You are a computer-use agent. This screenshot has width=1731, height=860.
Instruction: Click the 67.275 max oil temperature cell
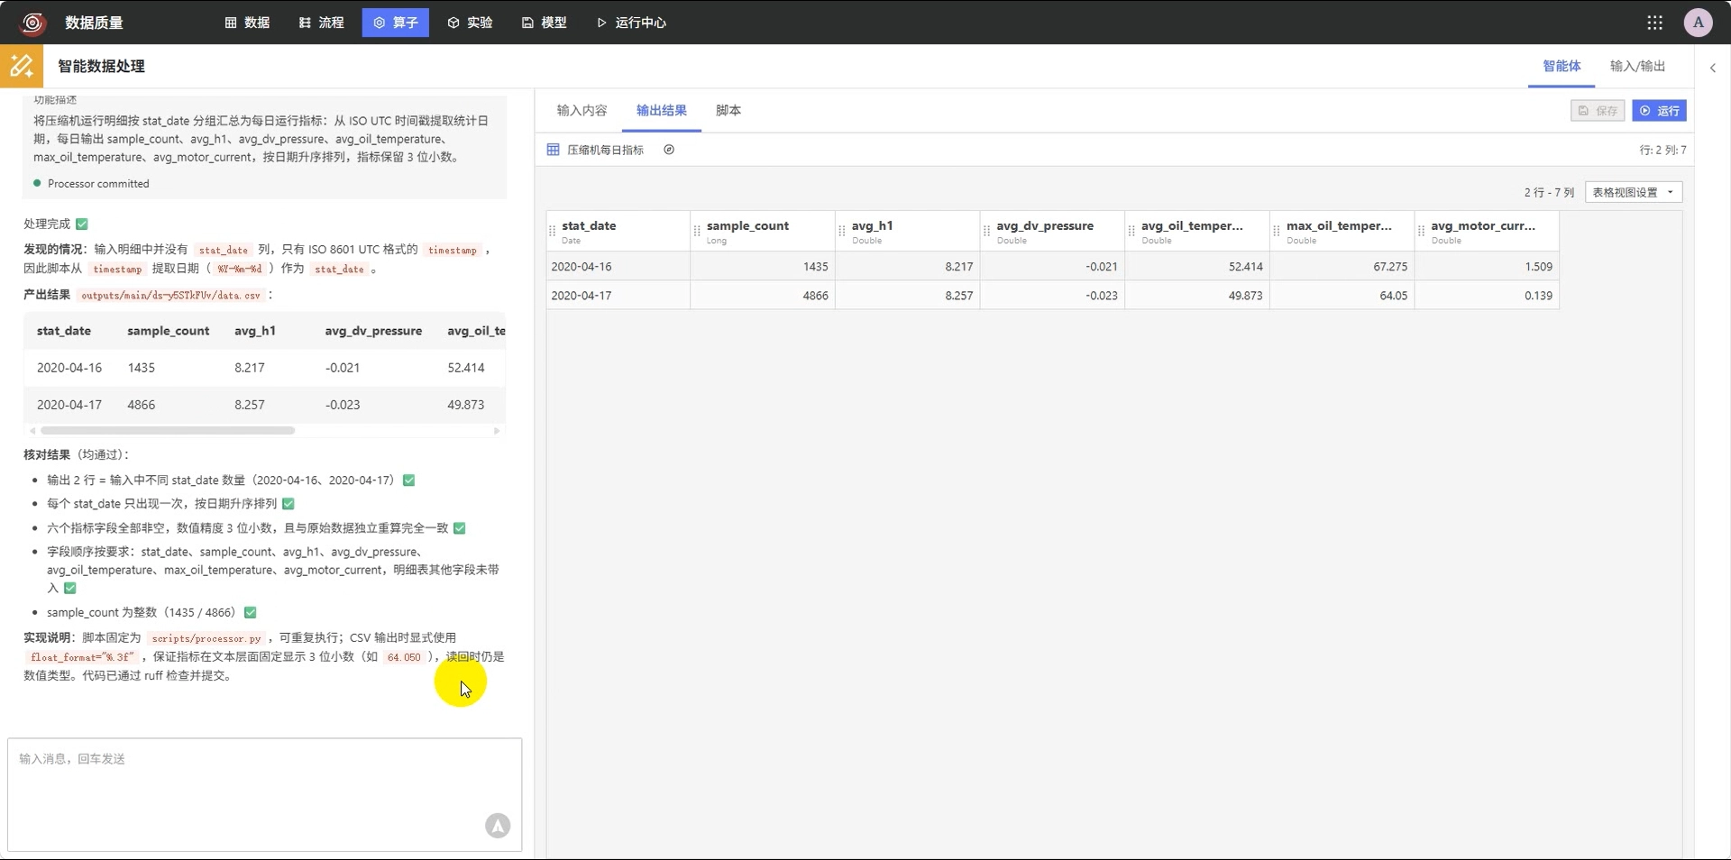point(1342,267)
